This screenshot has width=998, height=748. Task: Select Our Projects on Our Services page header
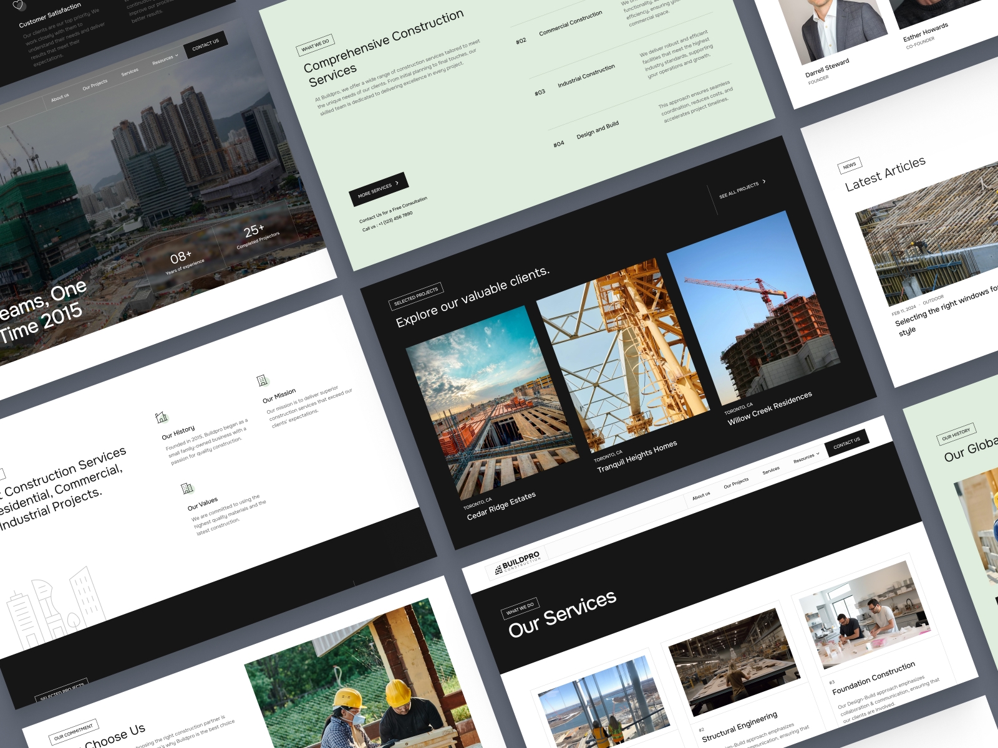click(736, 483)
